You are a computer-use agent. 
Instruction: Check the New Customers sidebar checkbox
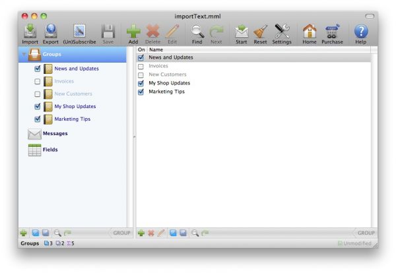(x=38, y=94)
